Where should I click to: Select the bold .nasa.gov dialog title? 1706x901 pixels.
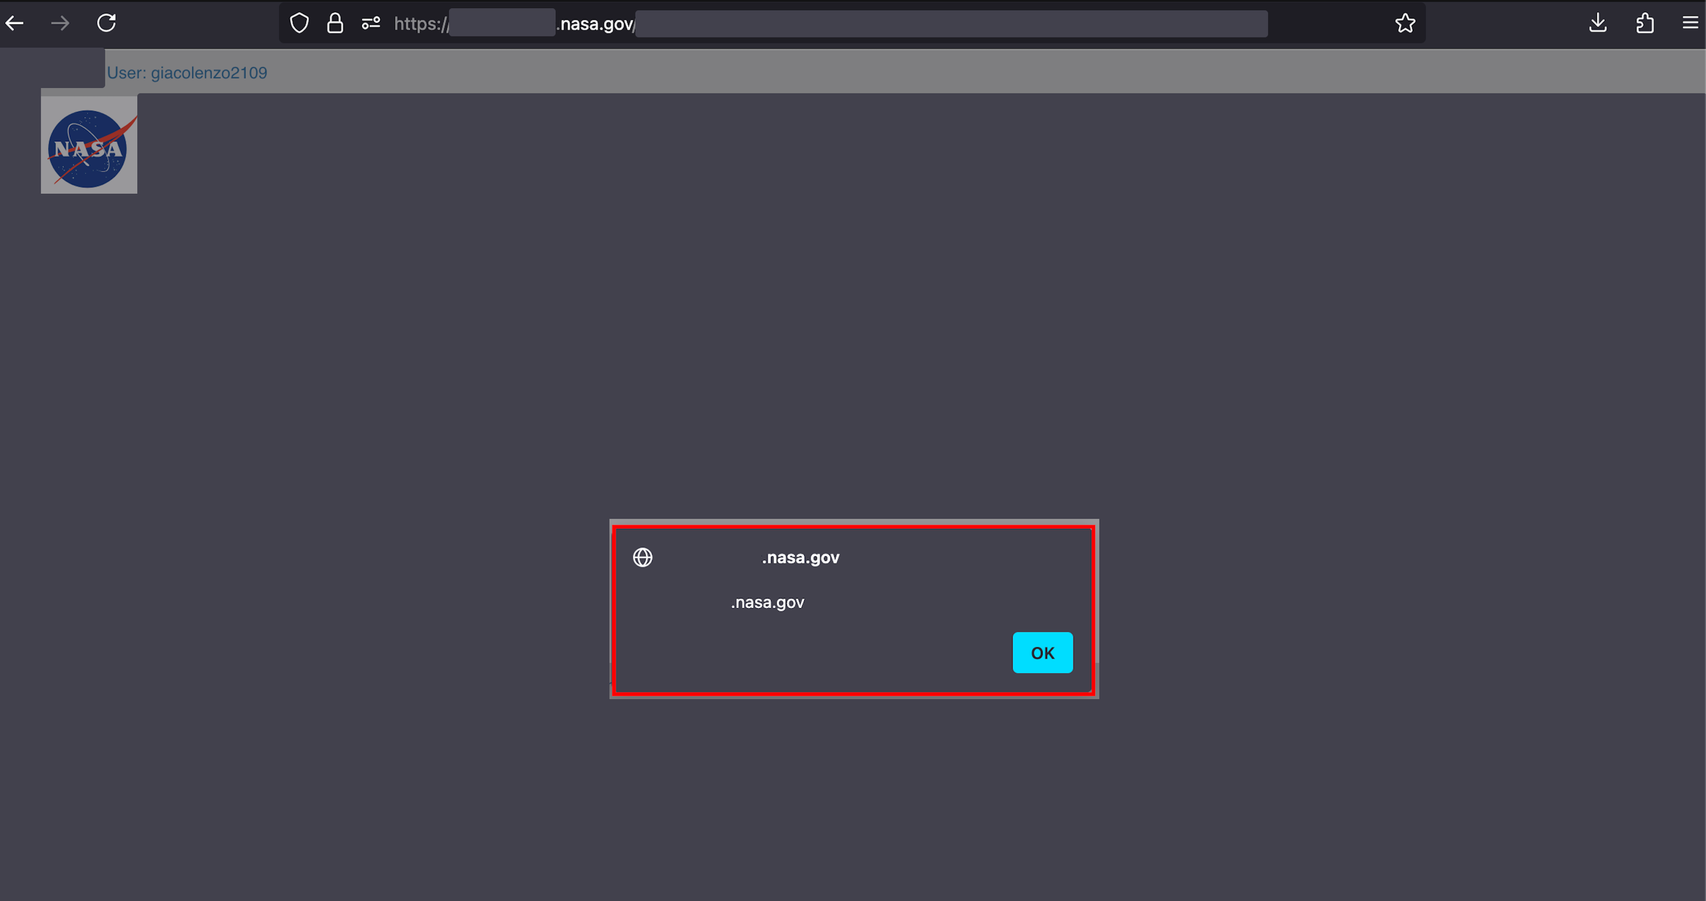(x=801, y=558)
